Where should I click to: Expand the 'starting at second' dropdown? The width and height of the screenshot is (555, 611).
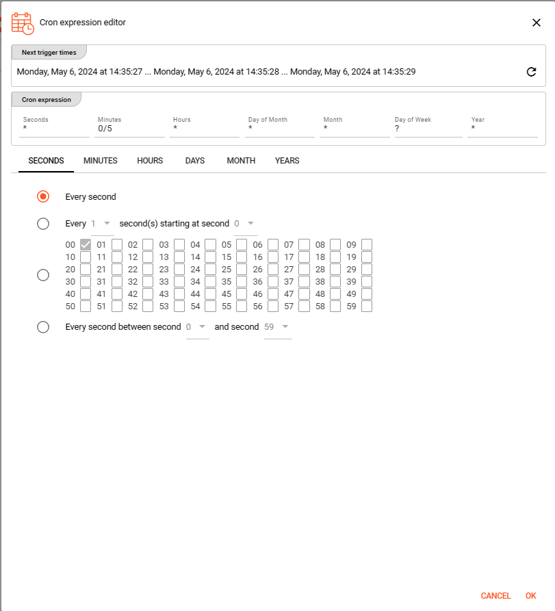point(246,224)
